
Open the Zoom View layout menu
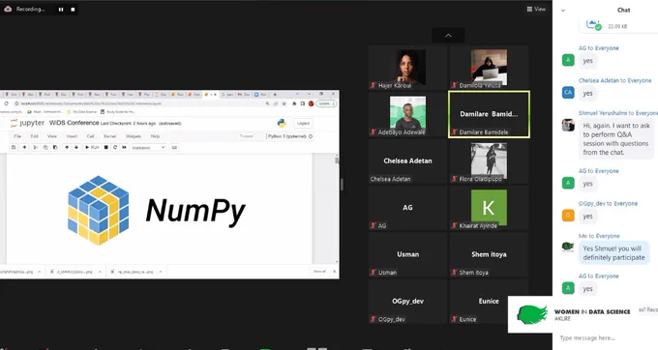tap(536, 9)
